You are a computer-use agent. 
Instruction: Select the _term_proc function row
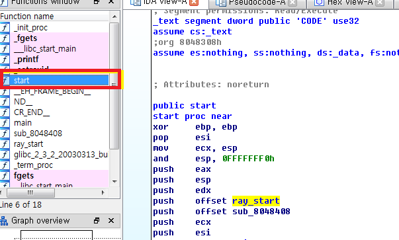tap(54, 165)
